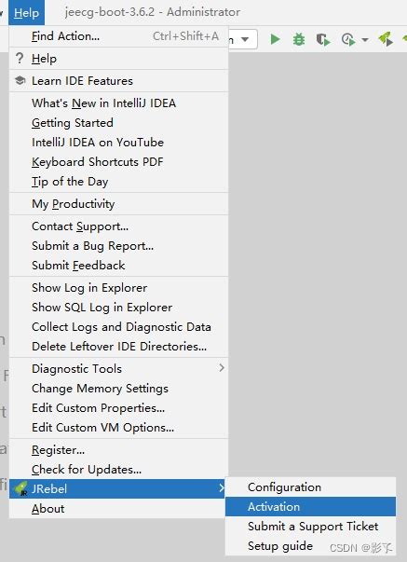The image size is (407, 562).
Task: Select Check for Updates entry
Action: pyautogui.click(x=118, y=469)
